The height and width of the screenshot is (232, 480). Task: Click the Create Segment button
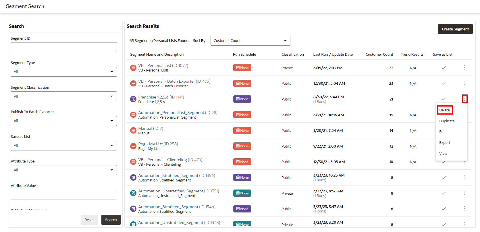coord(455,29)
